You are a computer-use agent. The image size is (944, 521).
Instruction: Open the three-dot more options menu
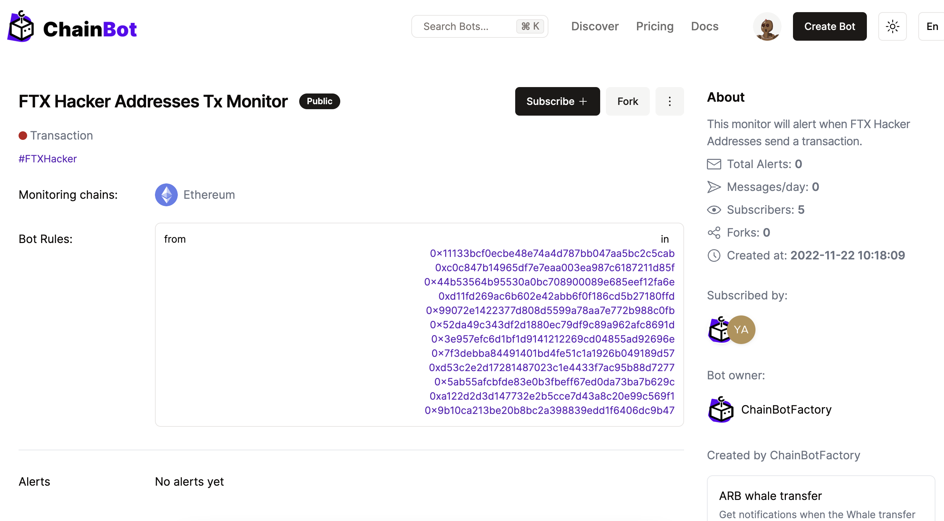pyautogui.click(x=669, y=101)
